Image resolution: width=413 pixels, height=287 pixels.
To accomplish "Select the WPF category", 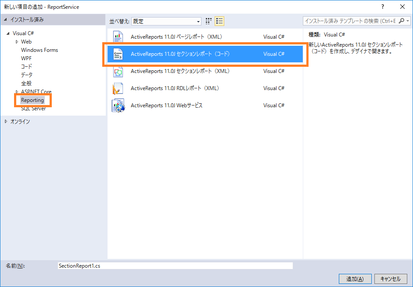I will [x=26, y=58].
